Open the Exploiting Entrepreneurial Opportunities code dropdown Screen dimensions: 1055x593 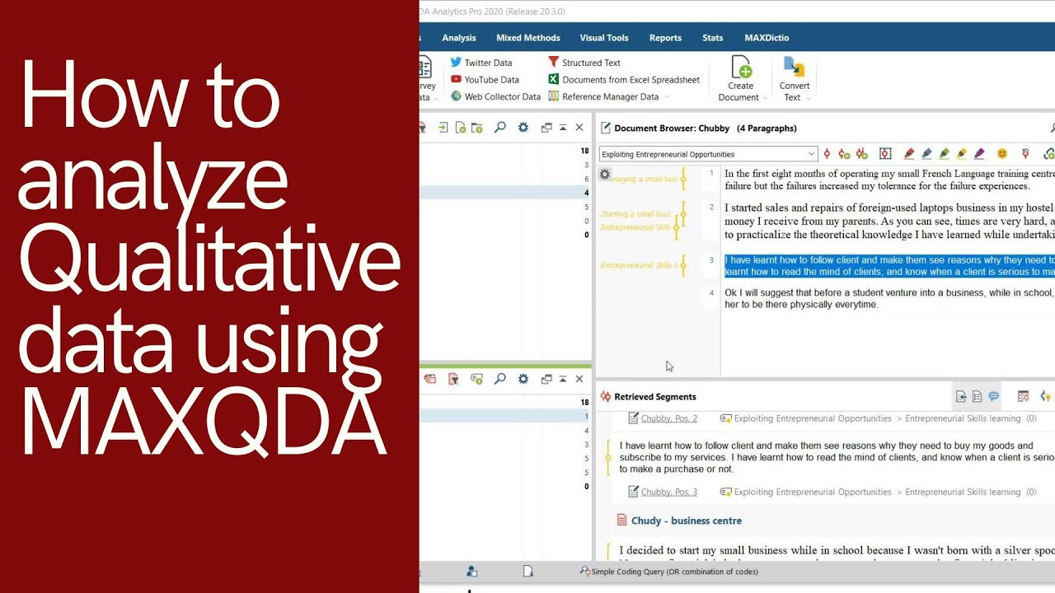click(x=708, y=154)
